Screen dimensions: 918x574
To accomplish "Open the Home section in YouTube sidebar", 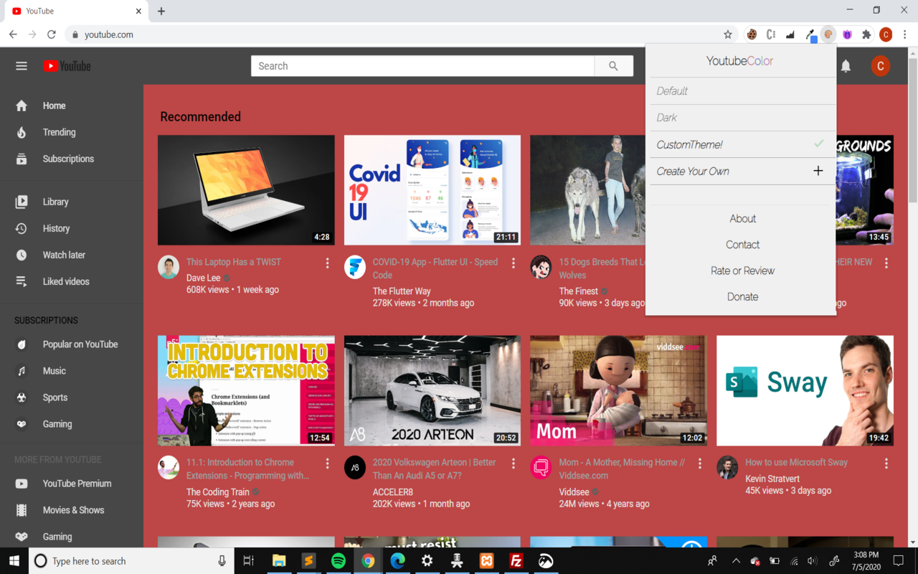I will point(54,105).
